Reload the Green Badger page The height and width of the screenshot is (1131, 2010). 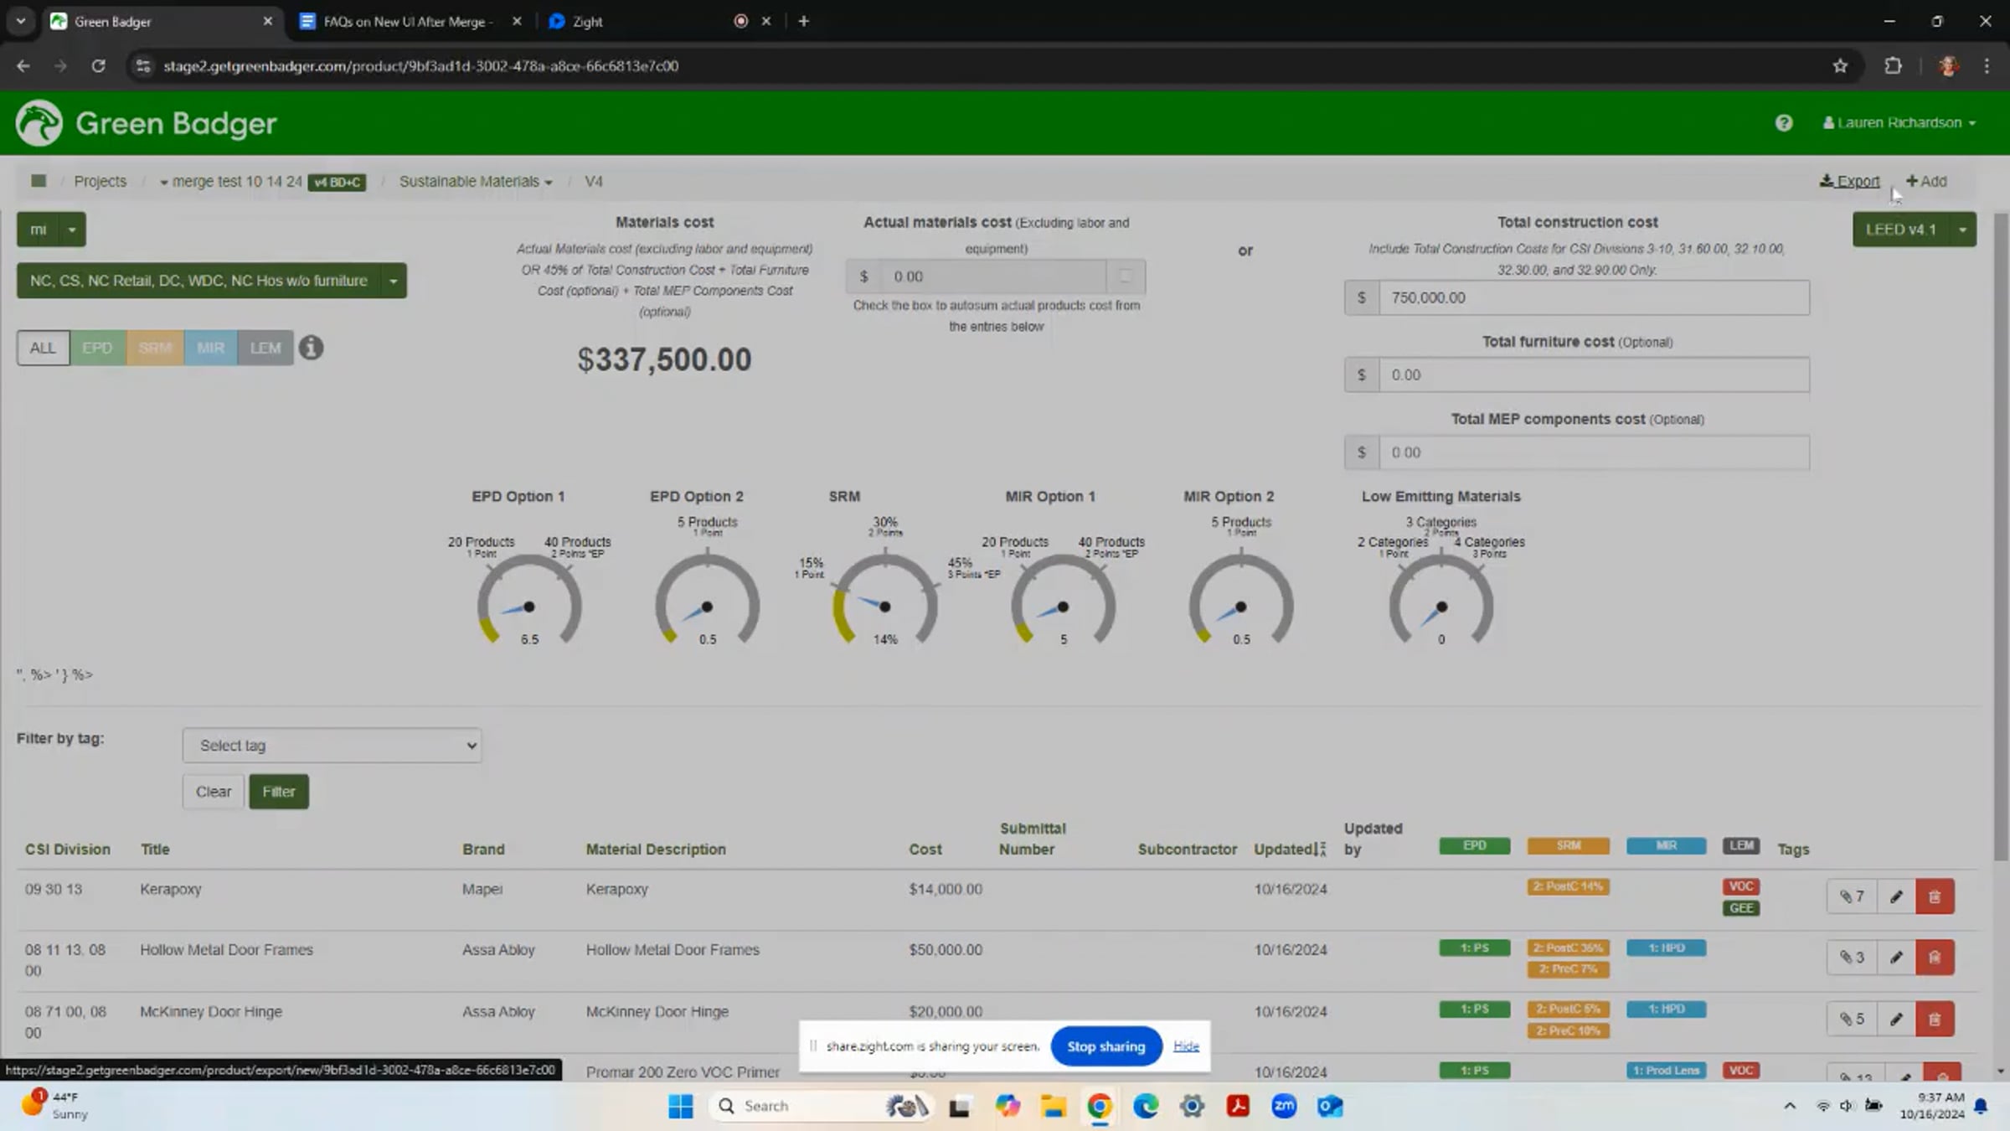pos(99,66)
